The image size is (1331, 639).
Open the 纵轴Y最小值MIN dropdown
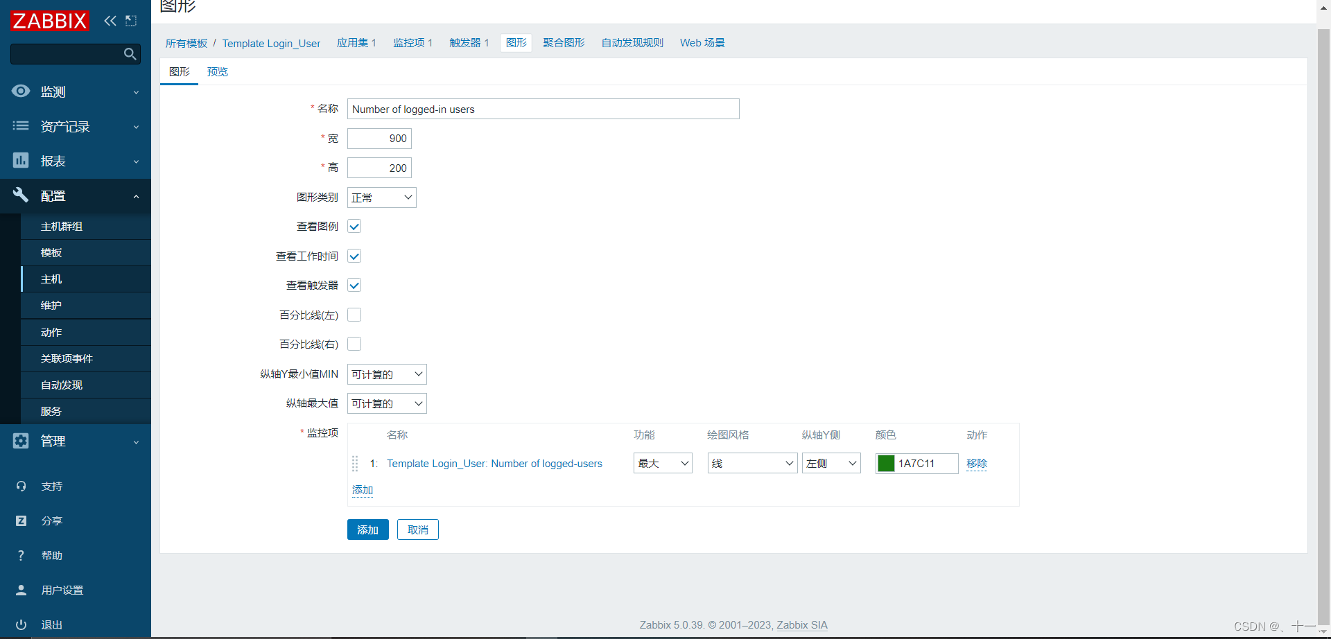click(x=387, y=374)
